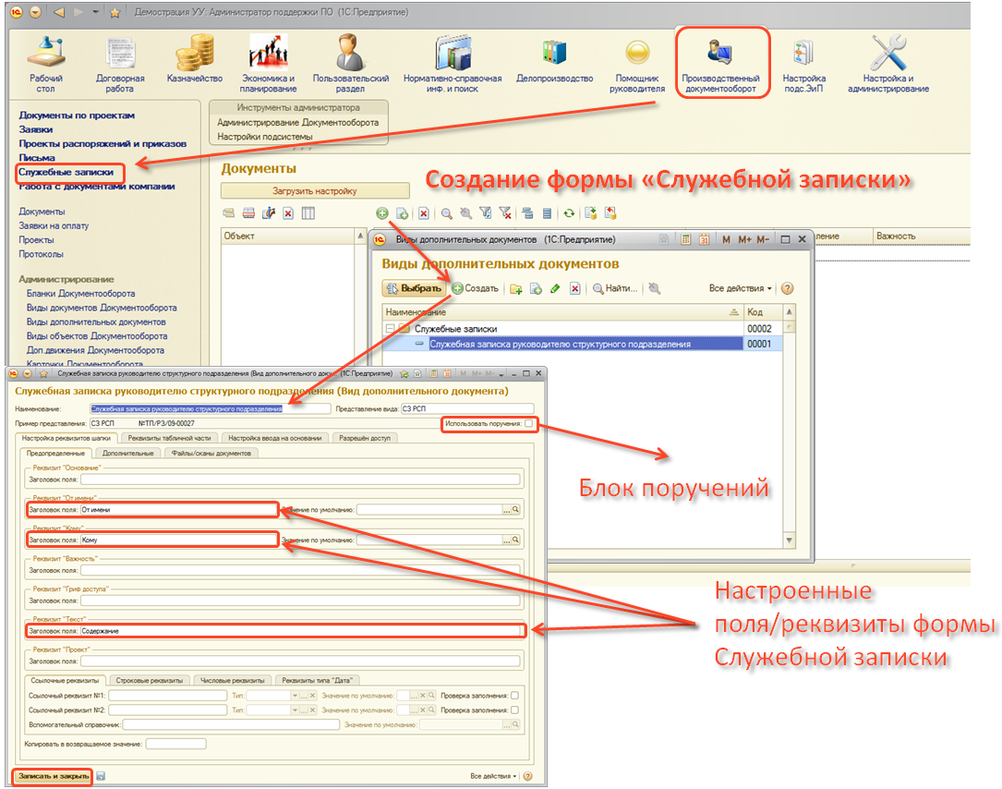Click the green add document icon in Документы toolbar
Image resolution: width=1002 pixels, height=789 pixels.
point(381,213)
